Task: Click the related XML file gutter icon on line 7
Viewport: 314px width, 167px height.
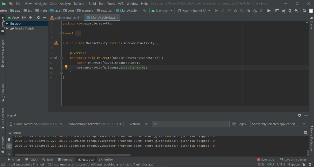Action: tap(56, 43)
